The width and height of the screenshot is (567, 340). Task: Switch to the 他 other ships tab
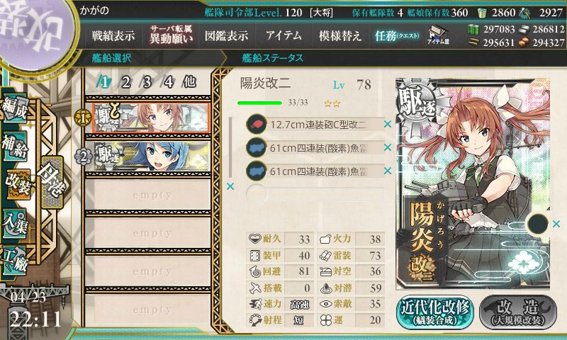[189, 82]
